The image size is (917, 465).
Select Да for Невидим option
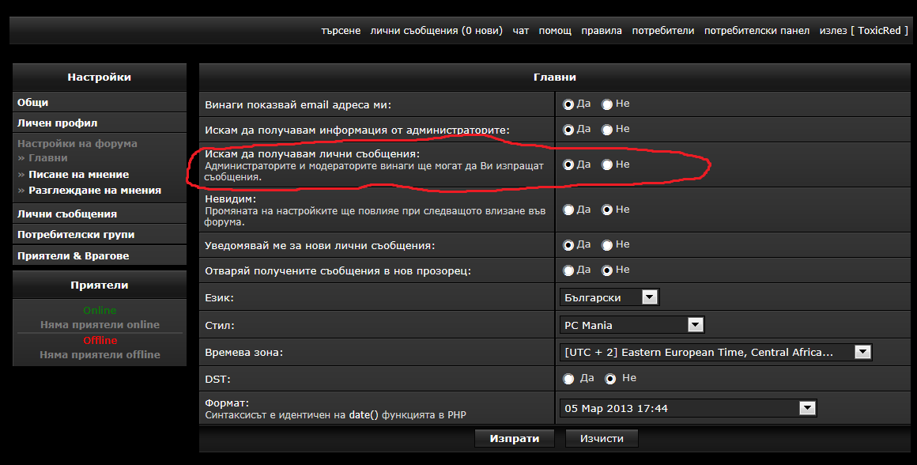(568, 210)
